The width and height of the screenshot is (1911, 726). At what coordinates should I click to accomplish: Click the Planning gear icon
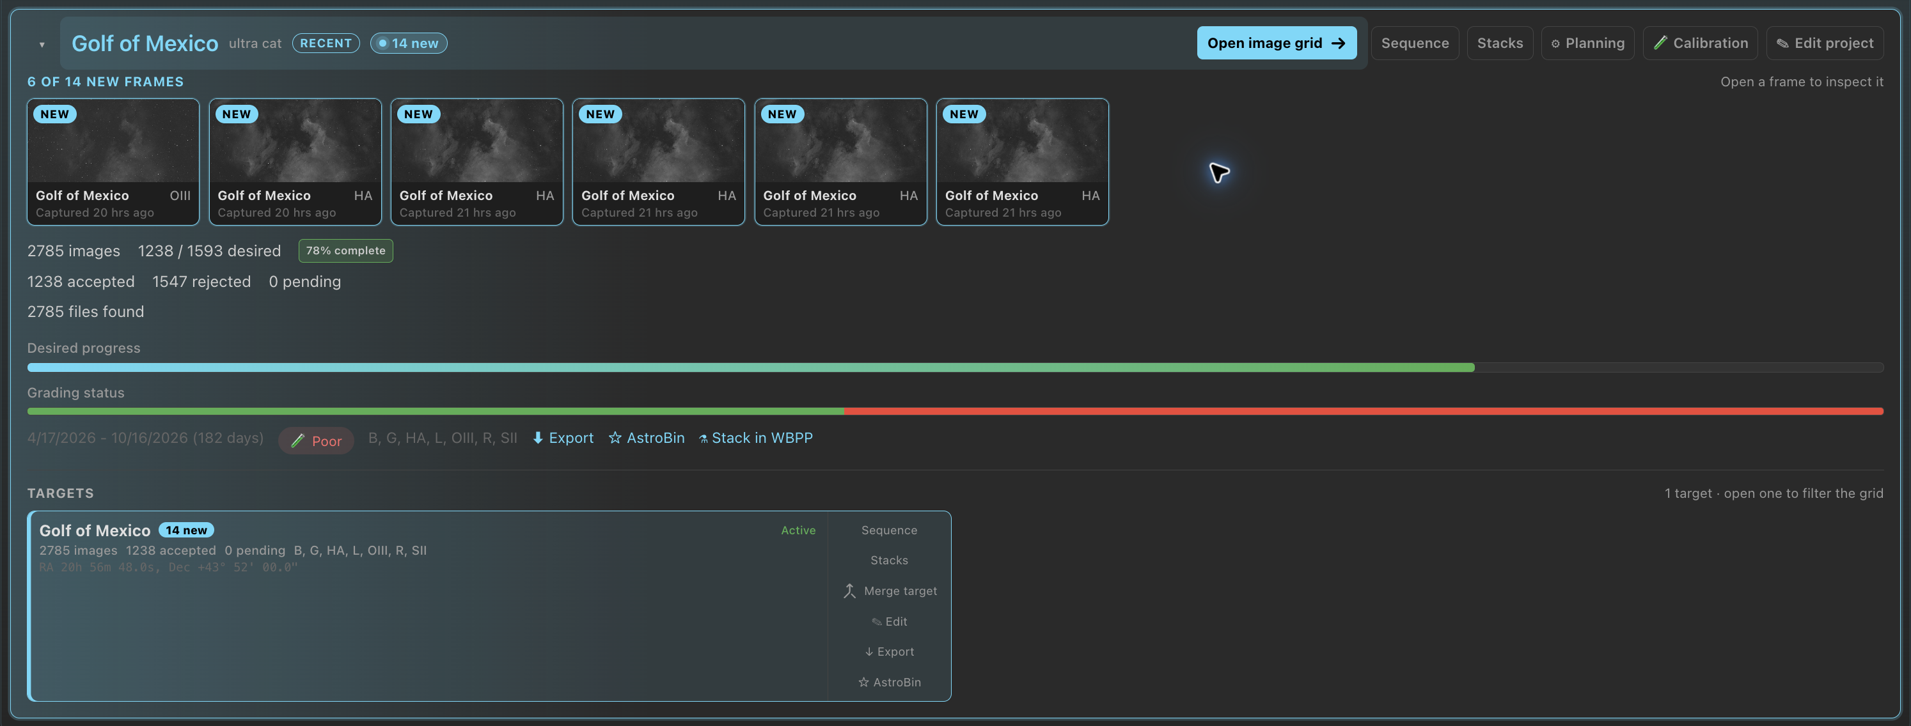point(1555,43)
